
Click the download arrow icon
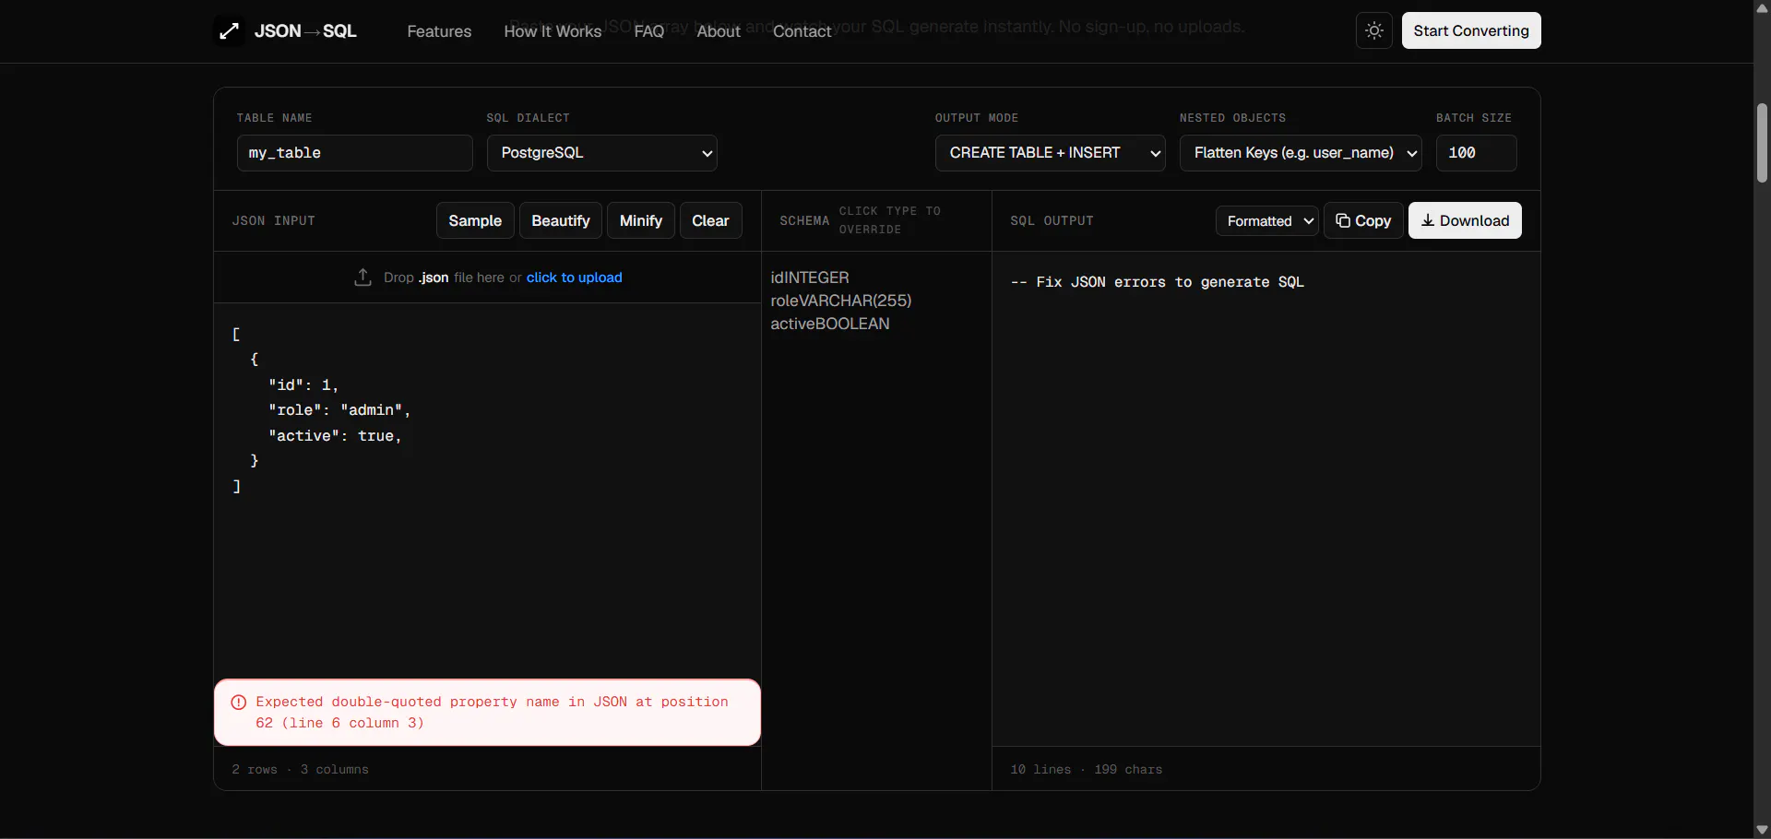(1428, 220)
